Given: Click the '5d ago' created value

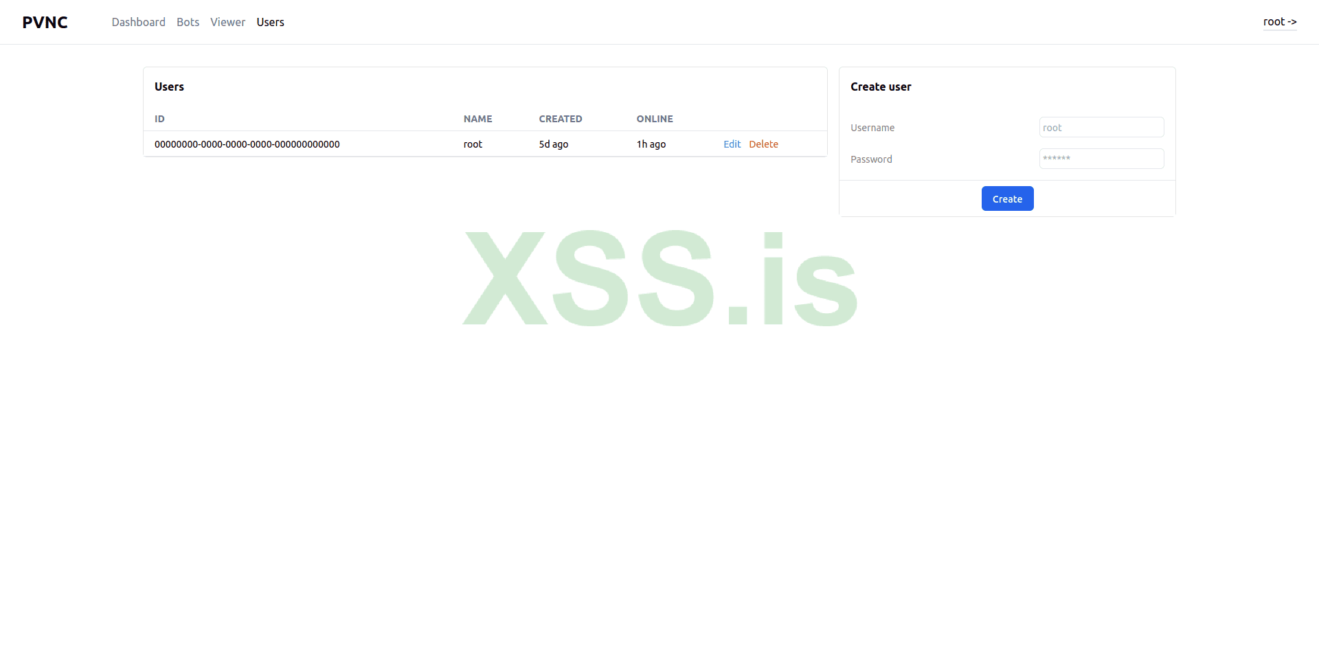Looking at the screenshot, I should 554,144.
